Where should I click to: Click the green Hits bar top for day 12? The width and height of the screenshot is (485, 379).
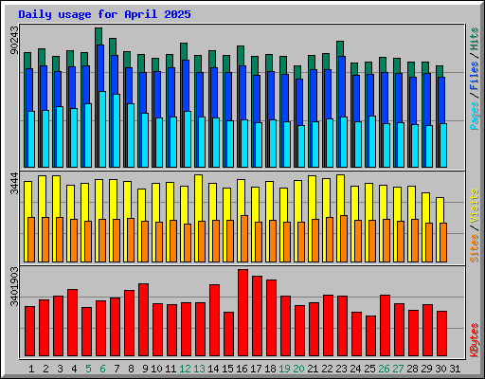(x=184, y=51)
